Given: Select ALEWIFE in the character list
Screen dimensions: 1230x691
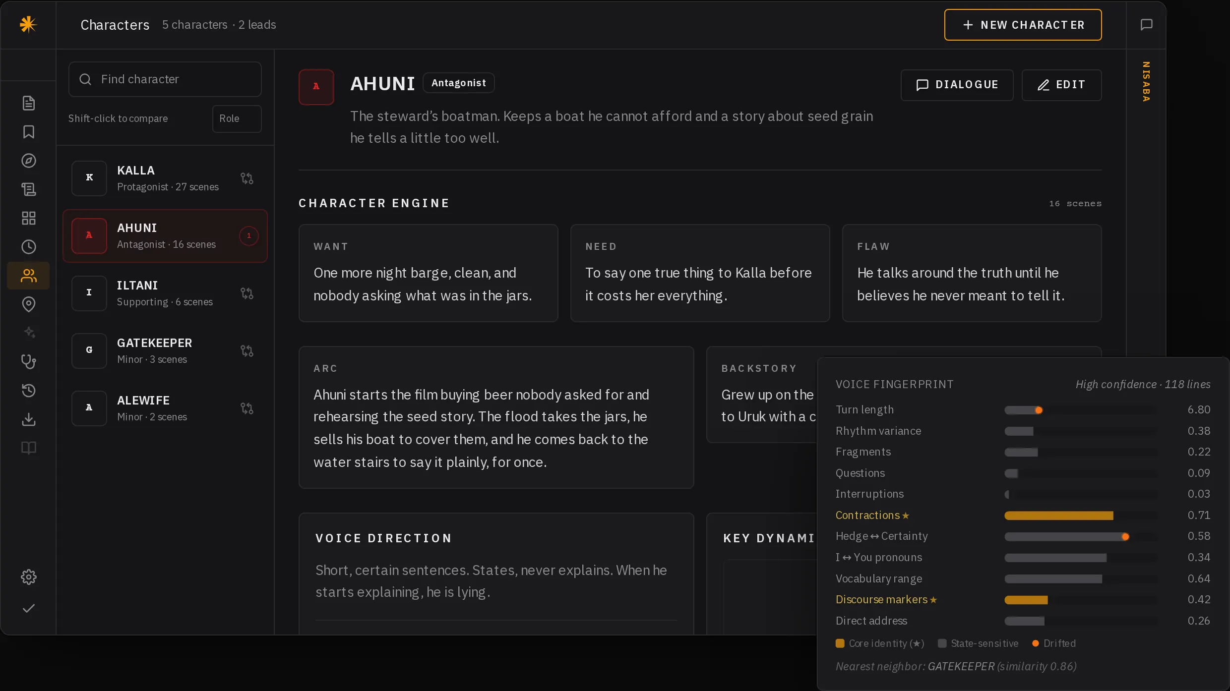Looking at the screenshot, I should [x=165, y=408].
